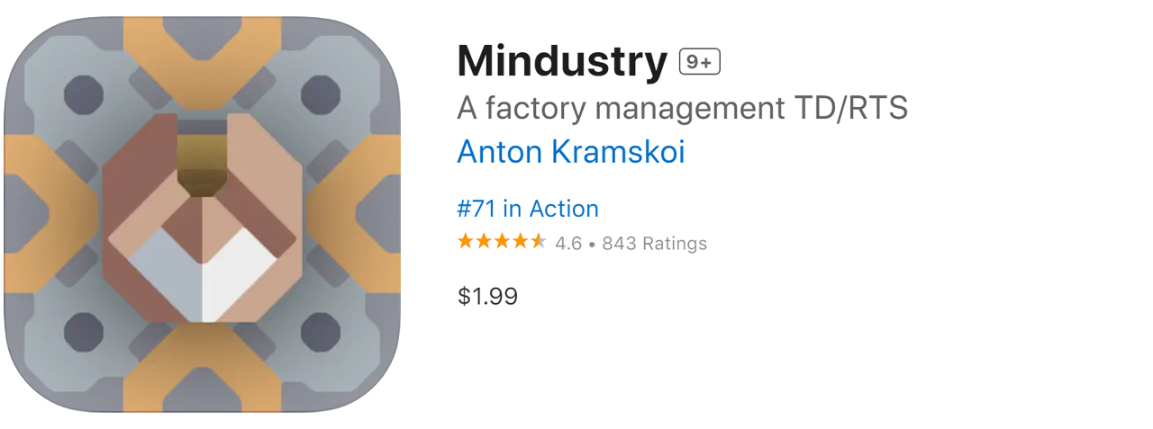The image size is (1153, 429).
Task: Click the 9+ age rating badge
Action: click(x=699, y=62)
